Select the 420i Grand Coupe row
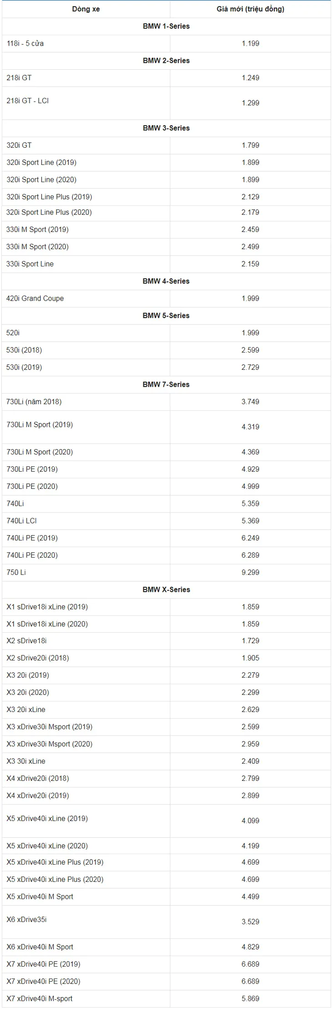Screen dimensions: 332x1009 (166, 298)
